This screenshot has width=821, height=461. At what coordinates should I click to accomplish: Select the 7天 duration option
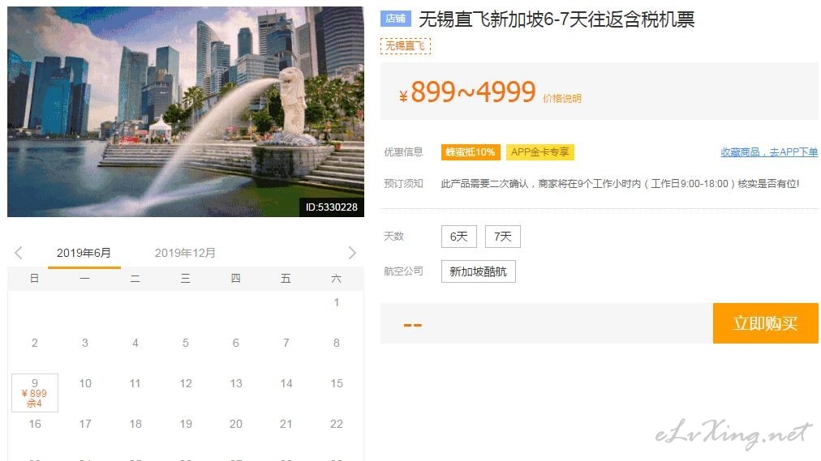coord(503,237)
